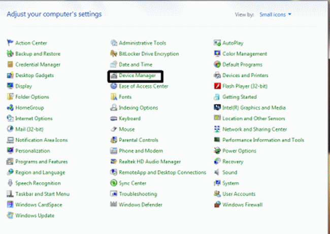Click the Realtek HD Audio Manager icon

(114, 162)
